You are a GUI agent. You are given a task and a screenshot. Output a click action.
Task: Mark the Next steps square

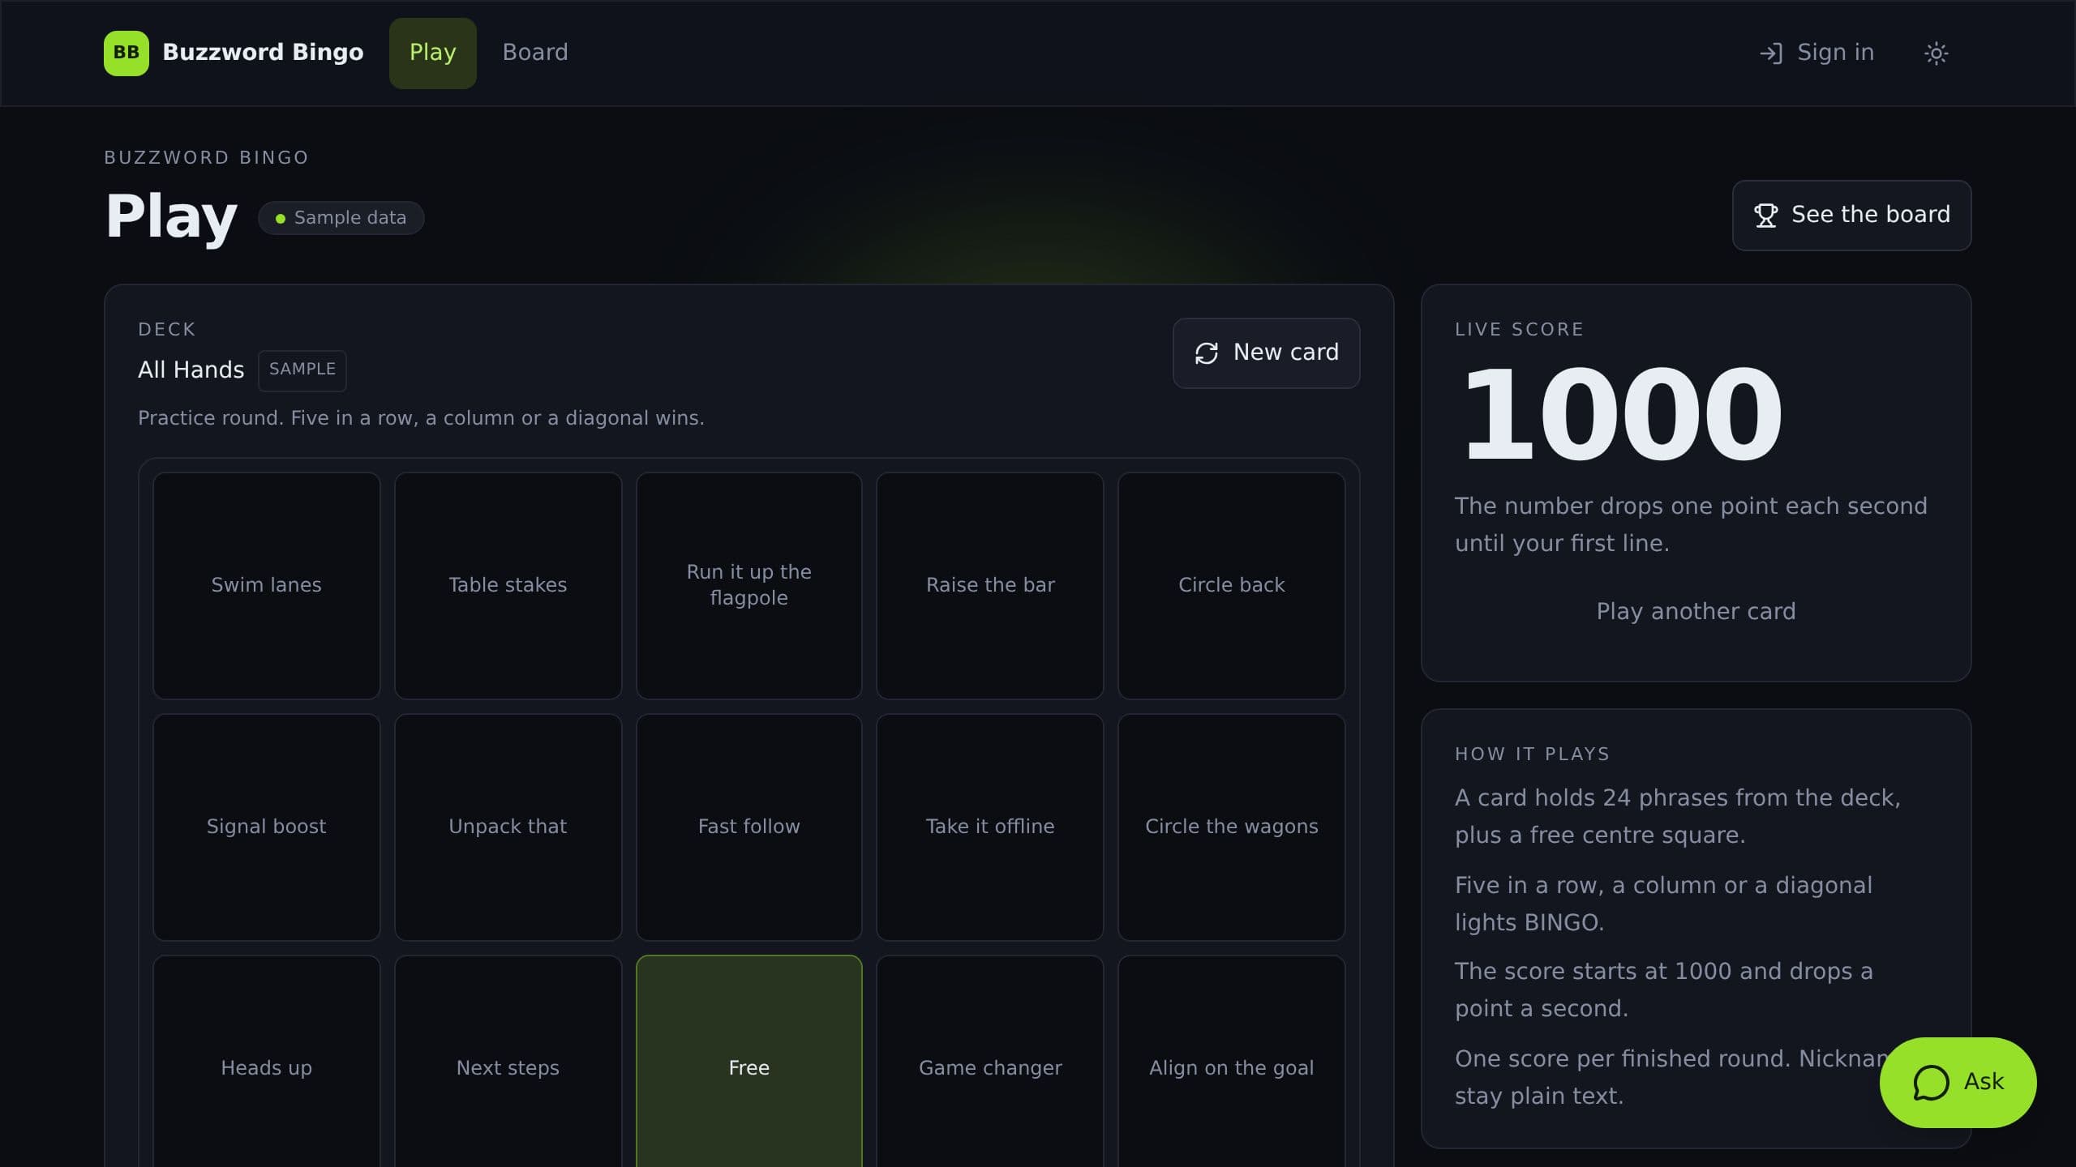click(x=508, y=1062)
